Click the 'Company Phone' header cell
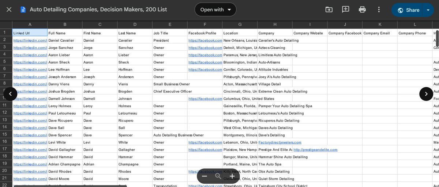439x187 pixels. click(415, 33)
